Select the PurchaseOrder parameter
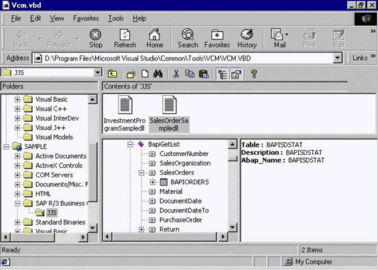Screen dimensions: 378x270 [x=181, y=220]
